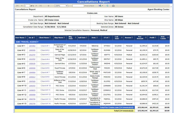Click Grand Princess ship name cell
Viewport: 187px width, 113px height.
60,77
